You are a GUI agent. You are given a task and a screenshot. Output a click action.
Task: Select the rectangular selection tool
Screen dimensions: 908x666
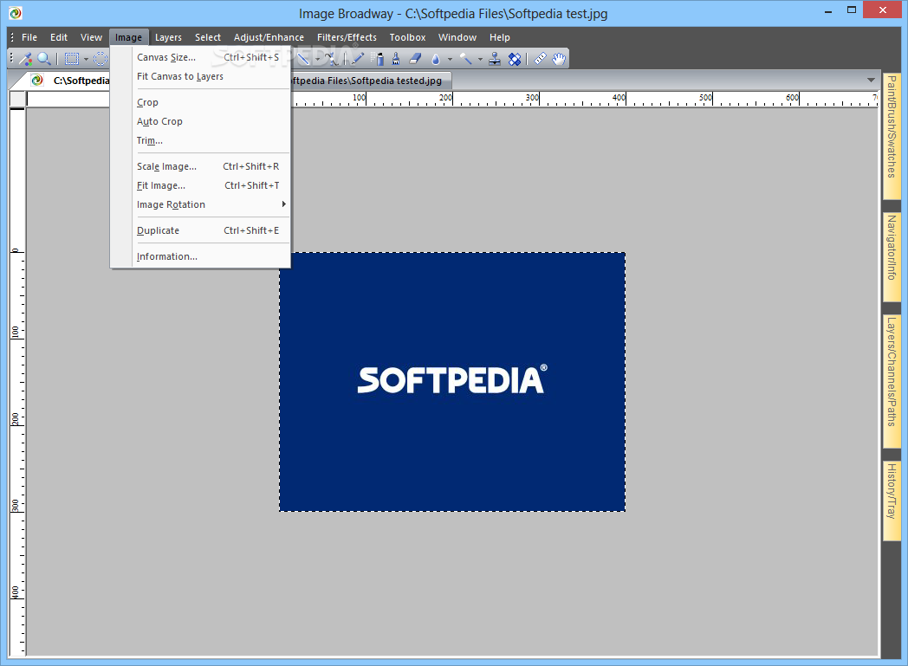[72, 58]
